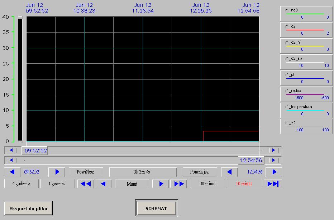
Task: Step forward one minute with single-right arrow
Action: tap(161, 184)
